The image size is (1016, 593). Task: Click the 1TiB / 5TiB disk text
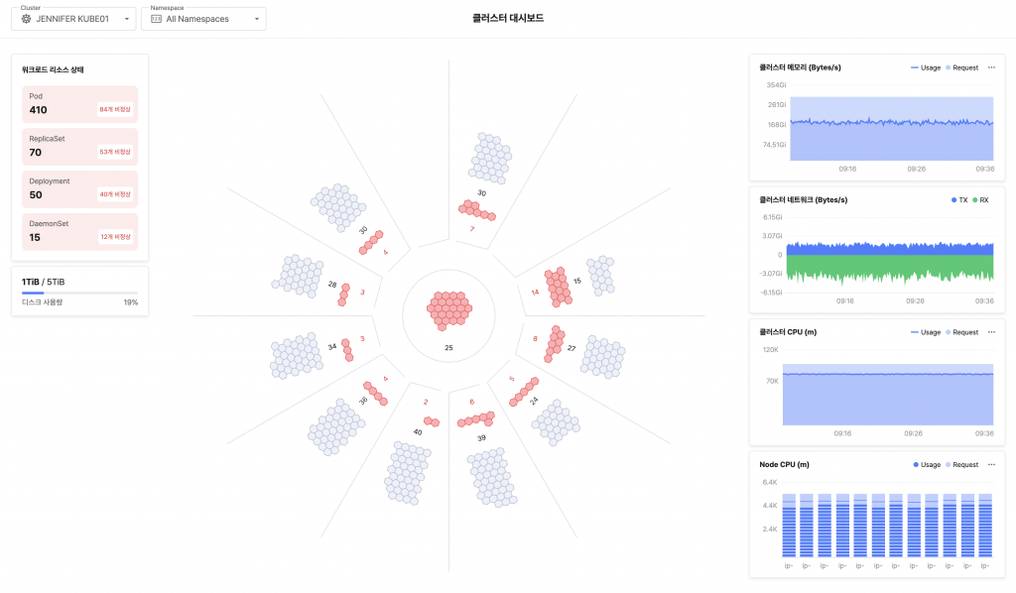click(x=44, y=282)
